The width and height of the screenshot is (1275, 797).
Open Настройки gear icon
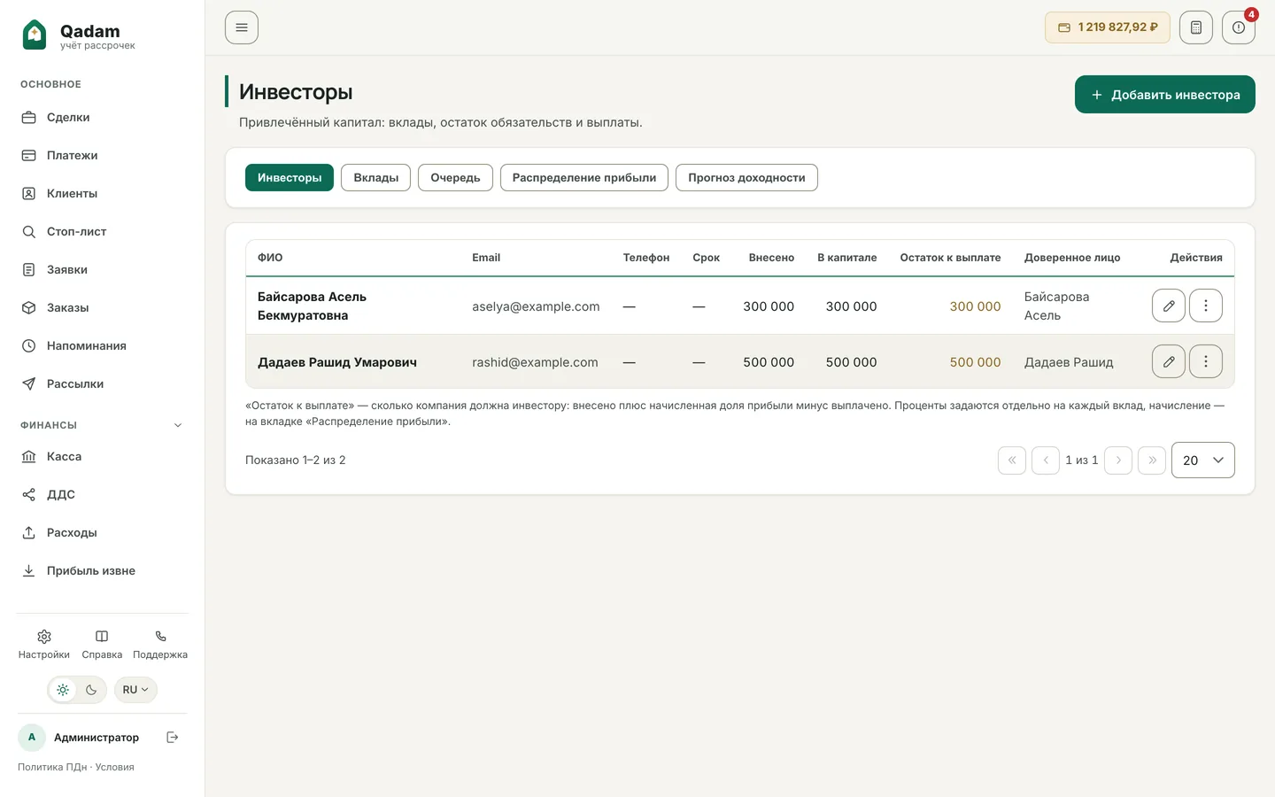(44, 644)
